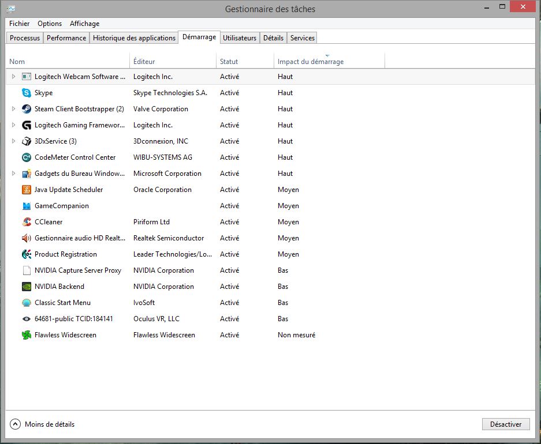Screen dimensions: 541x444
Task: Select the Java Update Scheduler entry
Action: point(69,190)
